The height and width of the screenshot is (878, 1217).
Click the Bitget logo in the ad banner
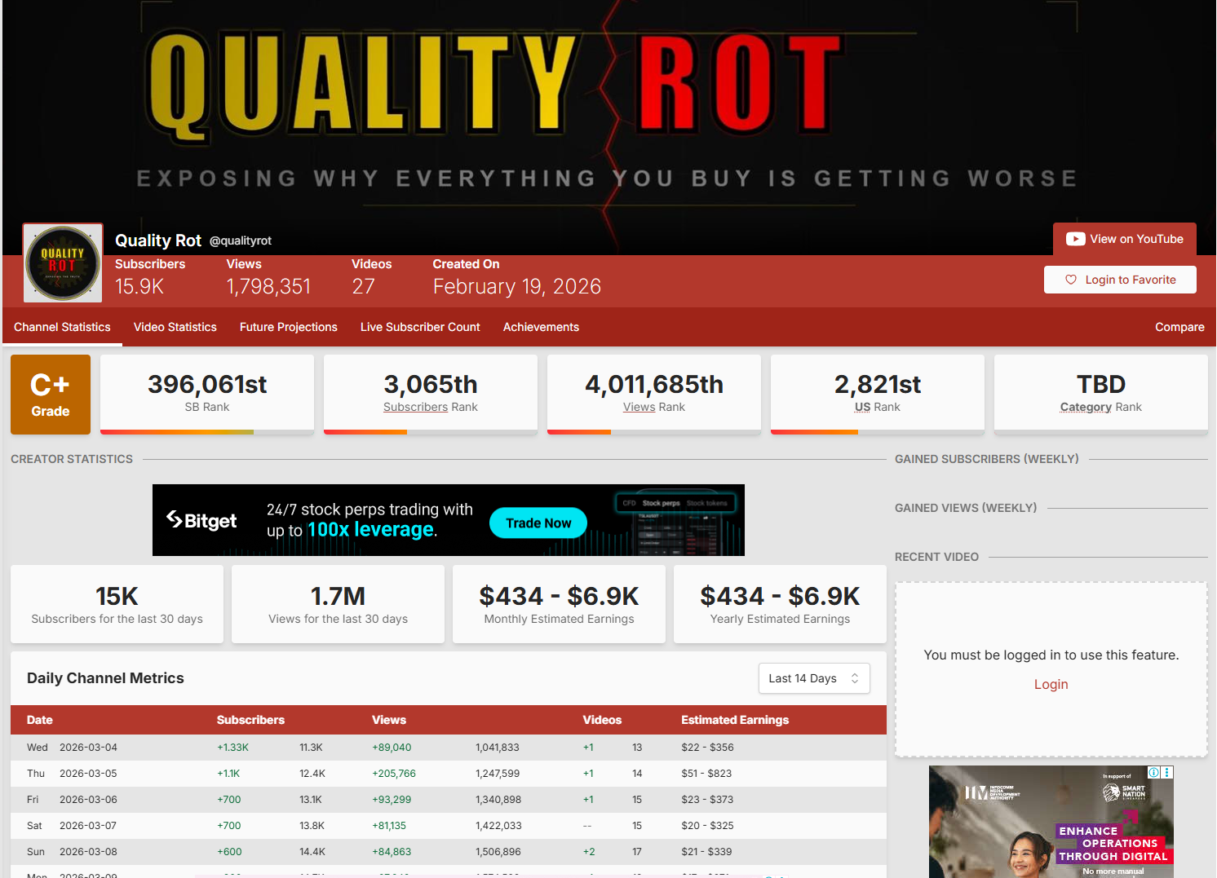coord(201,520)
